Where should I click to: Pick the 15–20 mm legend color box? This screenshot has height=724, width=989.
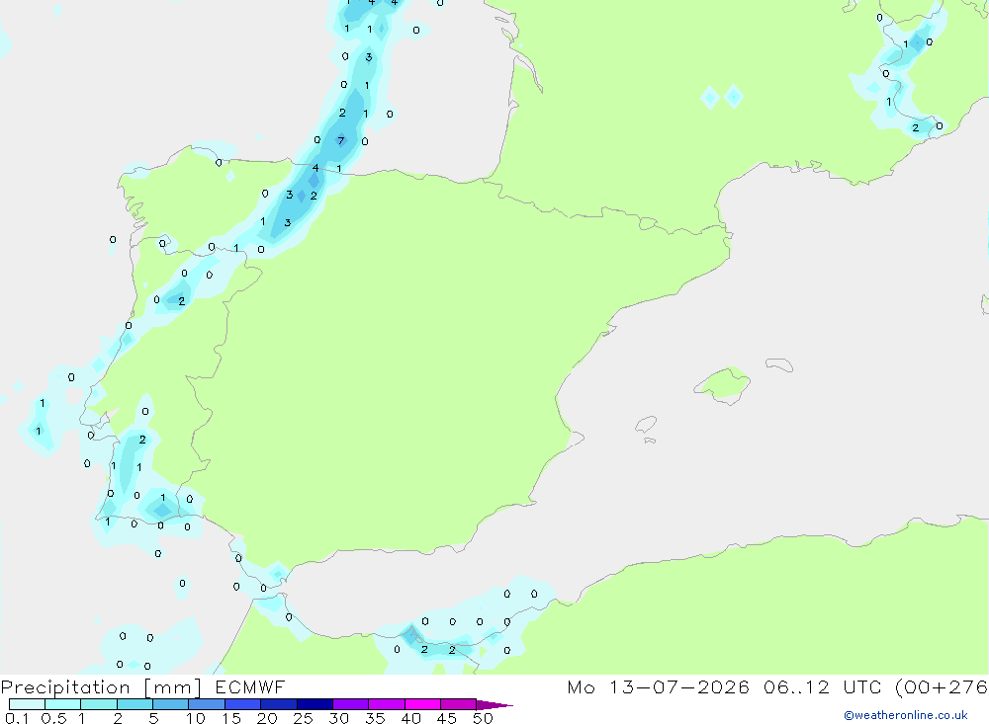pos(243,704)
